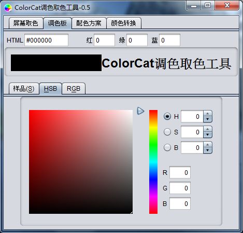Pick a color in the saturation-brightness square

click(81, 162)
